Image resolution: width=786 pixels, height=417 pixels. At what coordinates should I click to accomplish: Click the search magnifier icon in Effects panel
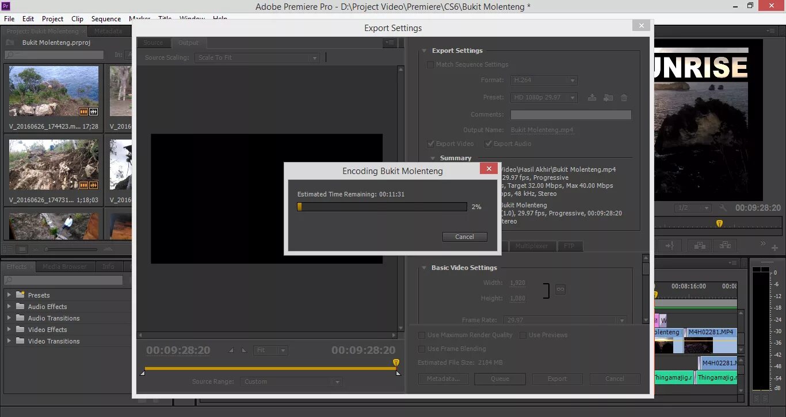point(10,280)
